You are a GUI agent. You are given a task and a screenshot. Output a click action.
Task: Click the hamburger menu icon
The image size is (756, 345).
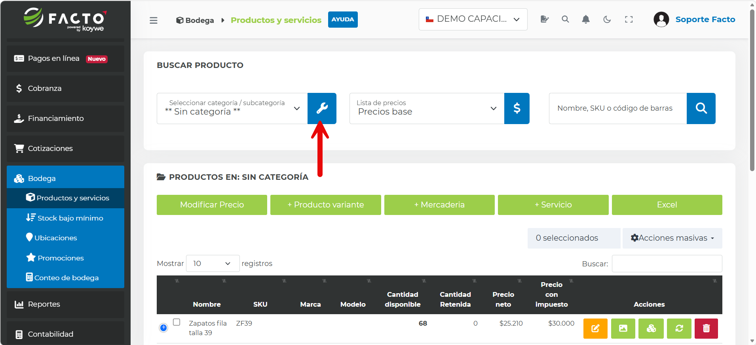click(154, 20)
